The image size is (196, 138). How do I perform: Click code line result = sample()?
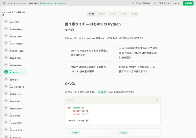pos(78,120)
